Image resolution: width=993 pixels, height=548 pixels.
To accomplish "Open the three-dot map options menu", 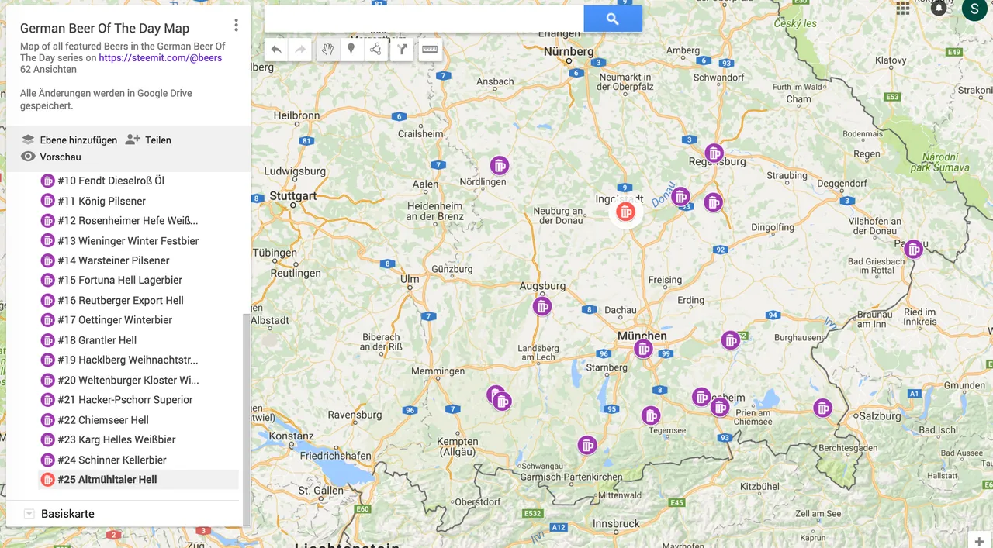I will tap(237, 26).
